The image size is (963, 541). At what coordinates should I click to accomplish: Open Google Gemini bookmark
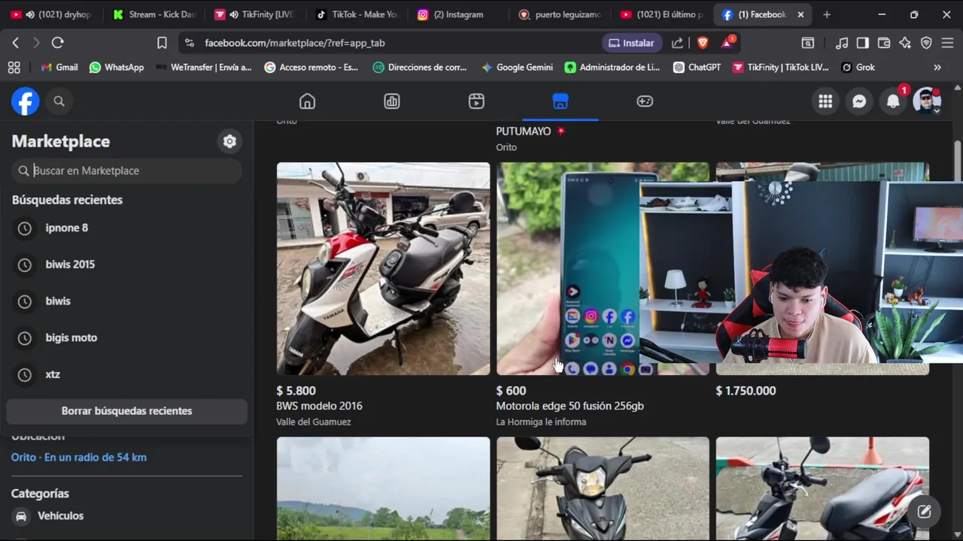coord(517,68)
